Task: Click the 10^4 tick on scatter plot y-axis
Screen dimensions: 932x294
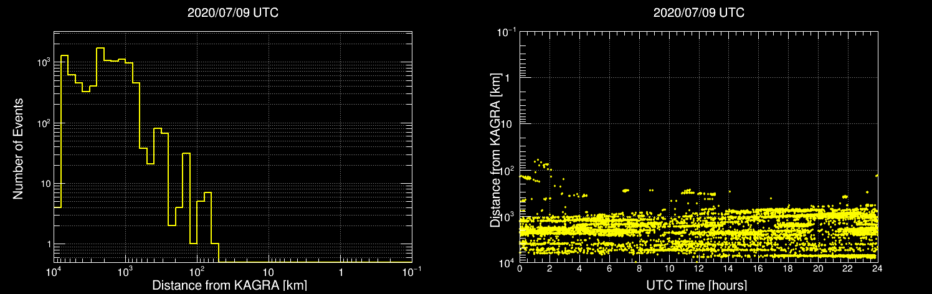Action: click(x=508, y=263)
